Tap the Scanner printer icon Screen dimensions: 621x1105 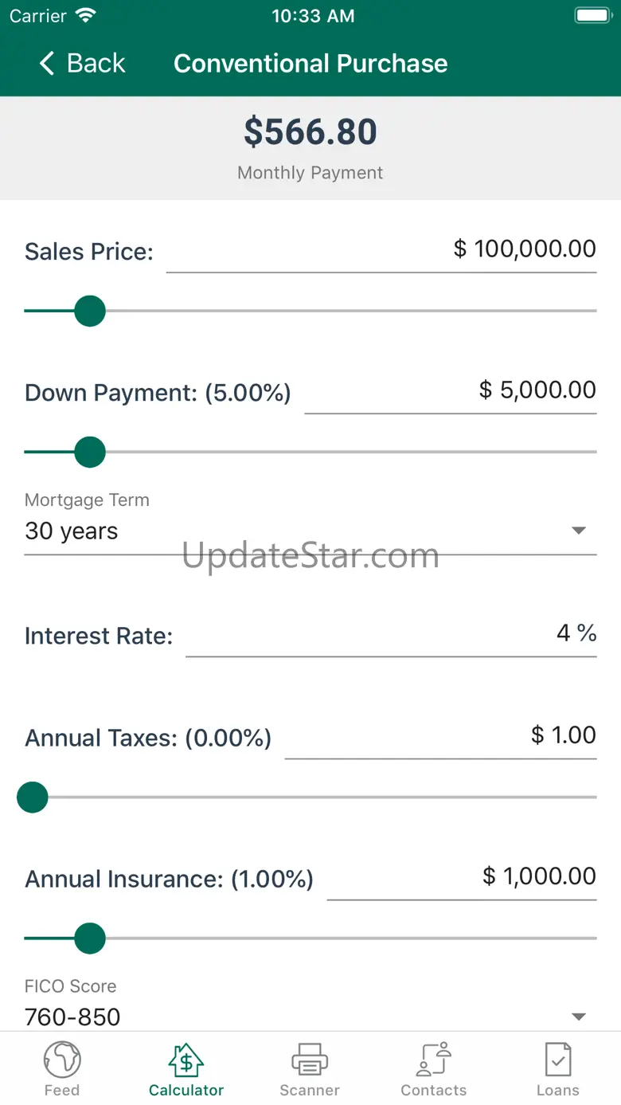(310, 1060)
